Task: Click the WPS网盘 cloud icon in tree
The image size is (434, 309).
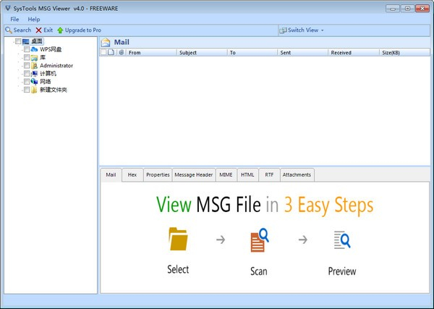Action: [x=34, y=49]
